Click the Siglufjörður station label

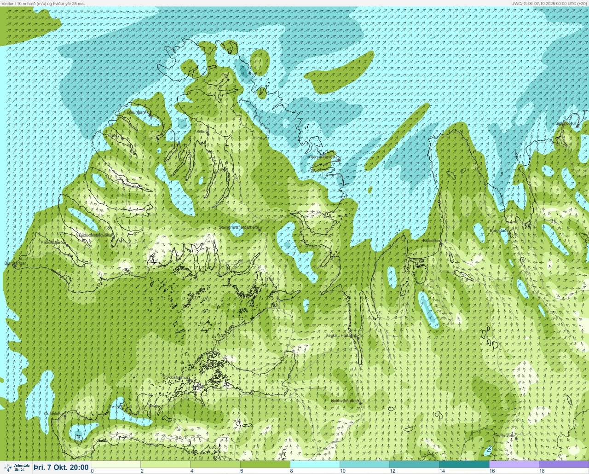pos(566,123)
